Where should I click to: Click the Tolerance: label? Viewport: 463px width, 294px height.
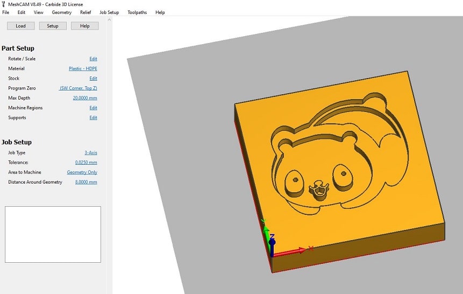tap(18, 163)
